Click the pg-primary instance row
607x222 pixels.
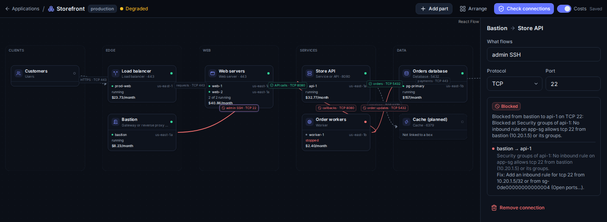click(x=433, y=86)
